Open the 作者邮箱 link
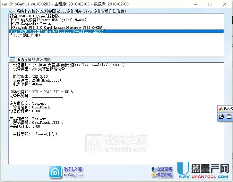This screenshot has width=233, height=182. (x=164, y=175)
